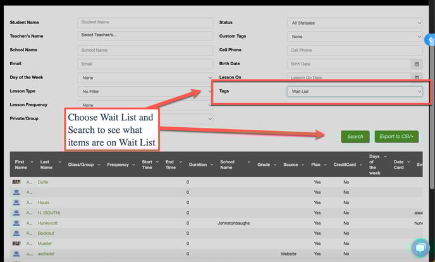Expand the Custom Tags dropdown
Viewport: 435px width, 262px height.
coord(354,37)
